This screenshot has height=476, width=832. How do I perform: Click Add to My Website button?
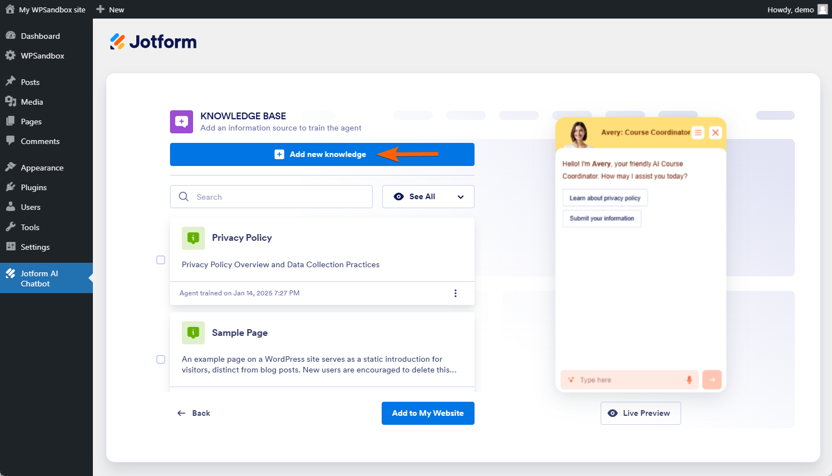pyautogui.click(x=428, y=414)
